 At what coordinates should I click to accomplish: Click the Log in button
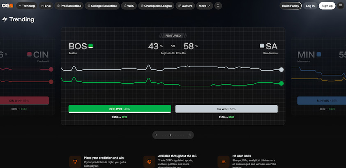coord(310,6)
